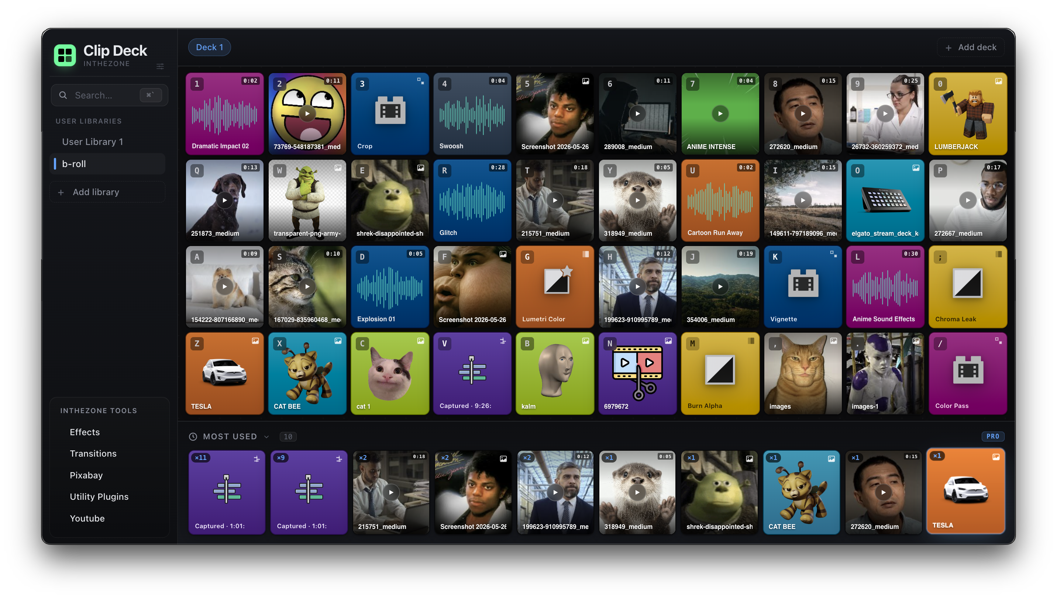Image resolution: width=1057 pixels, height=599 pixels.
Task: Play the Most Used 215751_medium clip
Action: click(x=391, y=492)
